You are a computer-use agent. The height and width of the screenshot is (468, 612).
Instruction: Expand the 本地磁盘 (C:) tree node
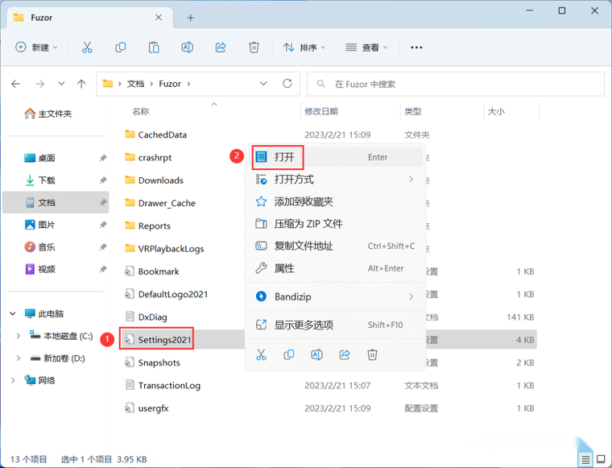click(x=19, y=336)
